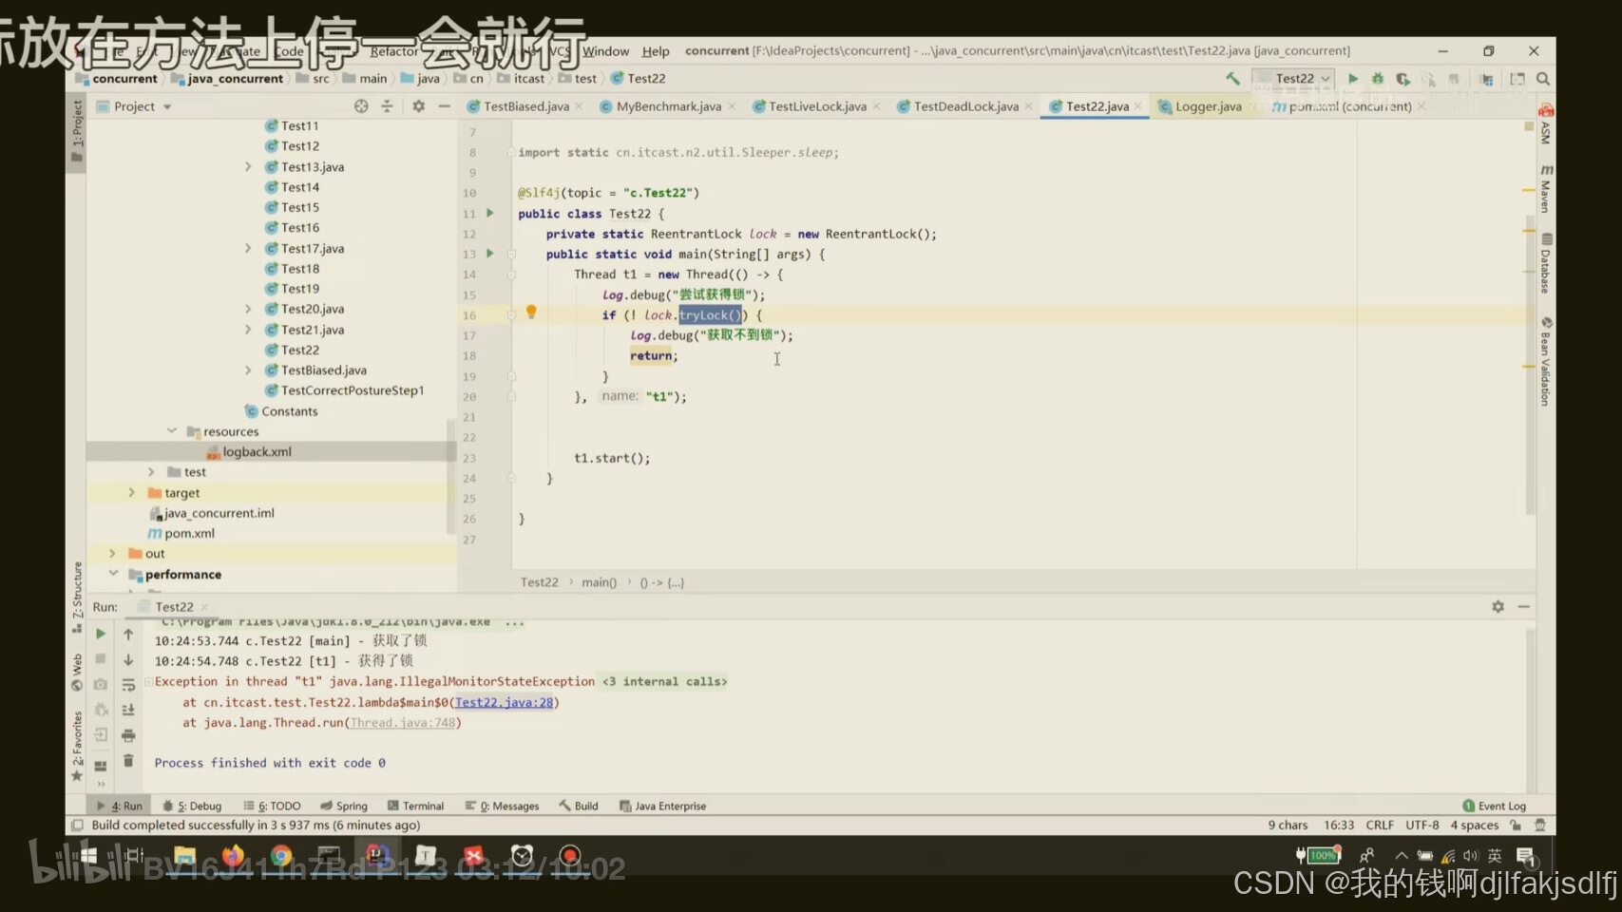Click the locate target icon in Project panel
This screenshot has height=912, width=1622.
(361, 106)
